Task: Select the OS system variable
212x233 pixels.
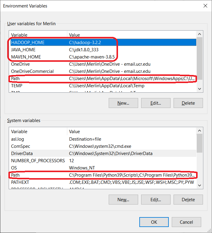Action: click(x=103, y=168)
